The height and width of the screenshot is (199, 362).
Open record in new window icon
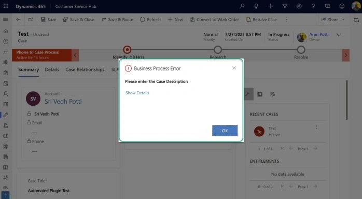31,20
